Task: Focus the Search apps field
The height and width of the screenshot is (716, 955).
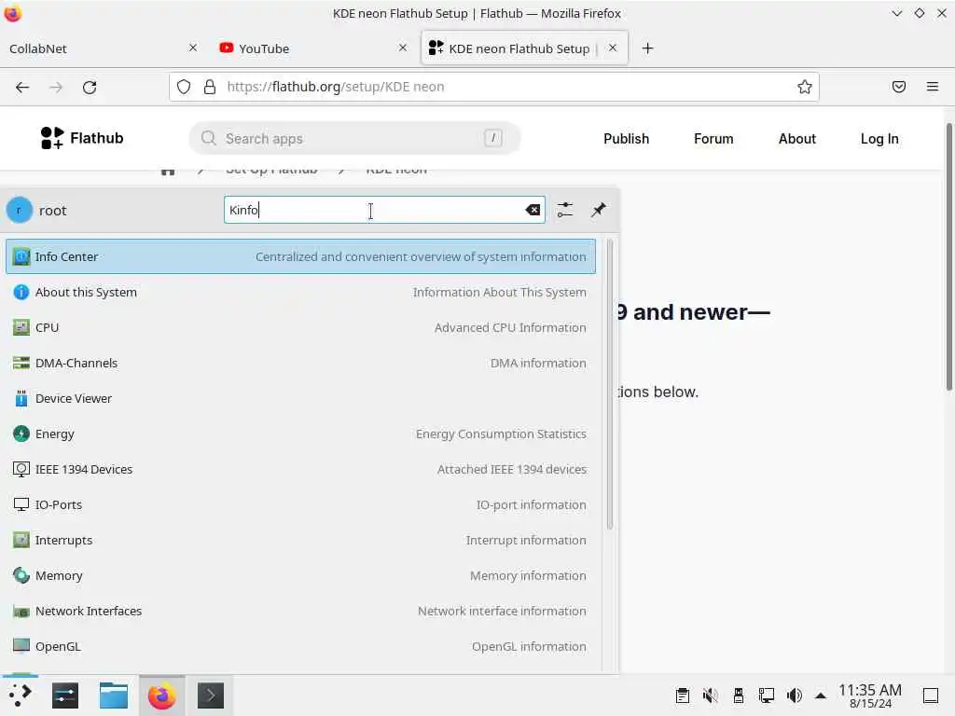Action: (354, 138)
